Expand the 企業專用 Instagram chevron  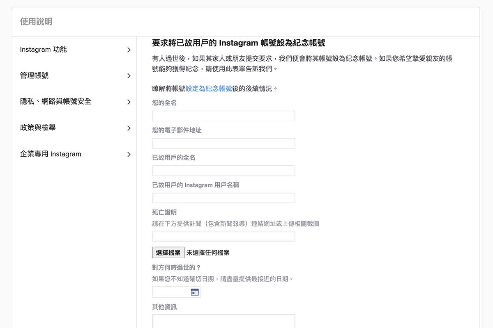coord(129,154)
